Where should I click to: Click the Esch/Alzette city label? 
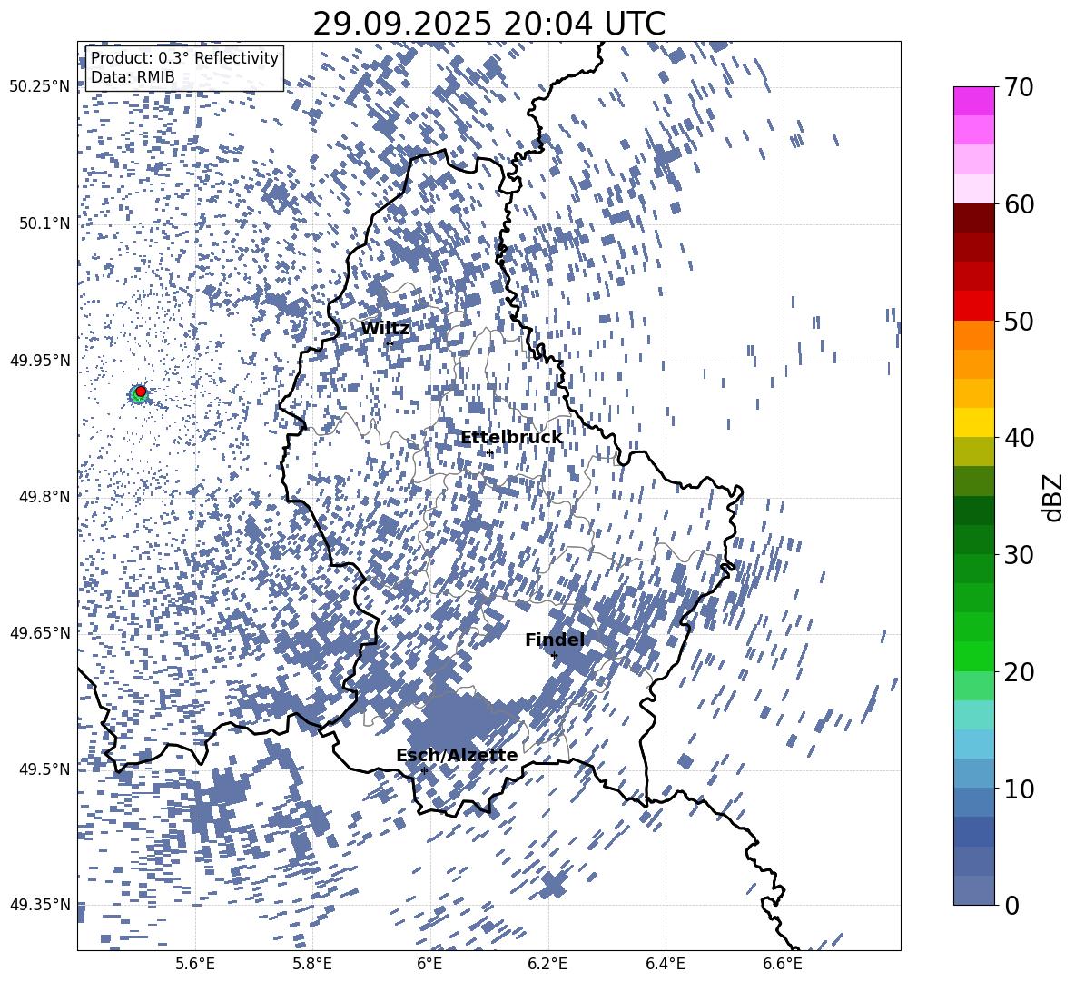457,755
